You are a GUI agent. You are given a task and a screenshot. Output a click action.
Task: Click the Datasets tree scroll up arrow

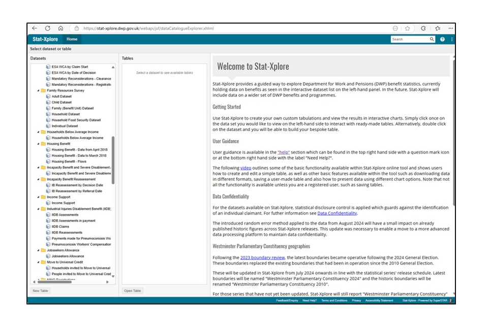coord(113,67)
